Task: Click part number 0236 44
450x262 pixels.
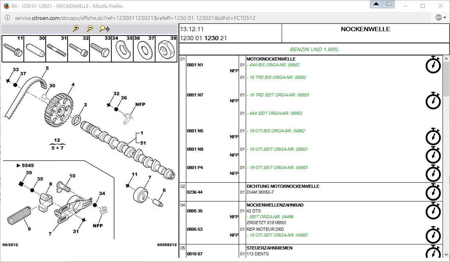Action: click(x=195, y=192)
